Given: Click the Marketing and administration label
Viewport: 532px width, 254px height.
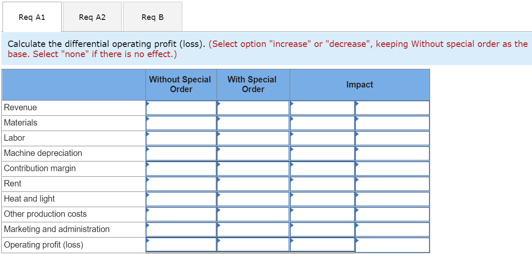Looking at the screenshot, I should [x=57, y=229].
